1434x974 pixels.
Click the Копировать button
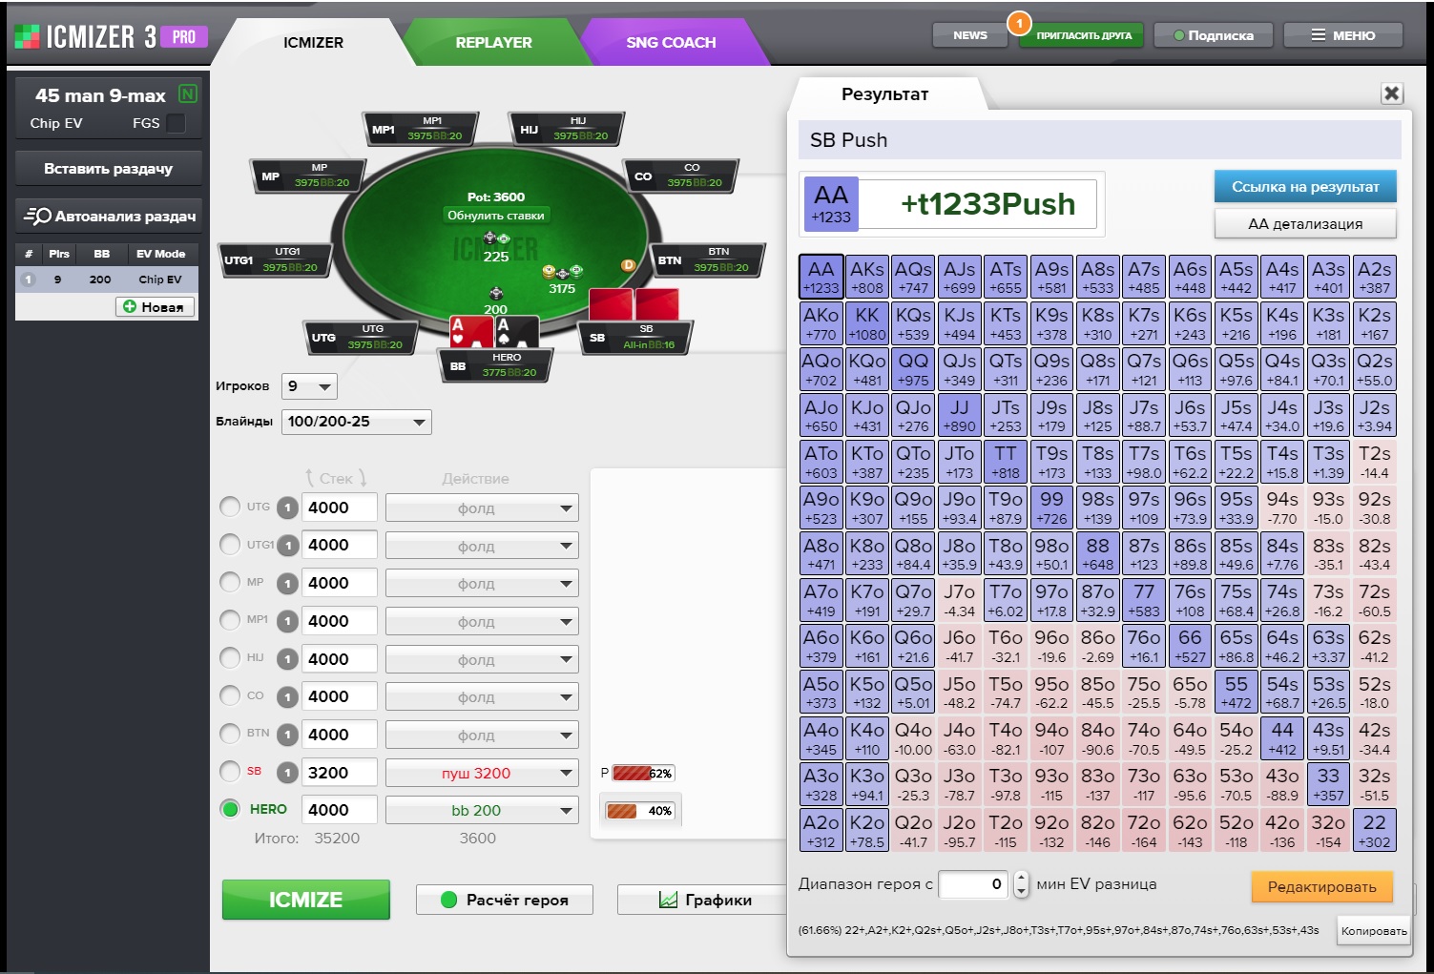click(1373, 931)
